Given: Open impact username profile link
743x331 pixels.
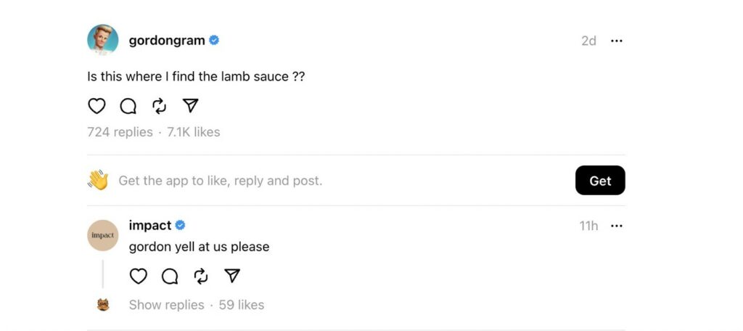Looking at the screenshot, I should (149, 226).
